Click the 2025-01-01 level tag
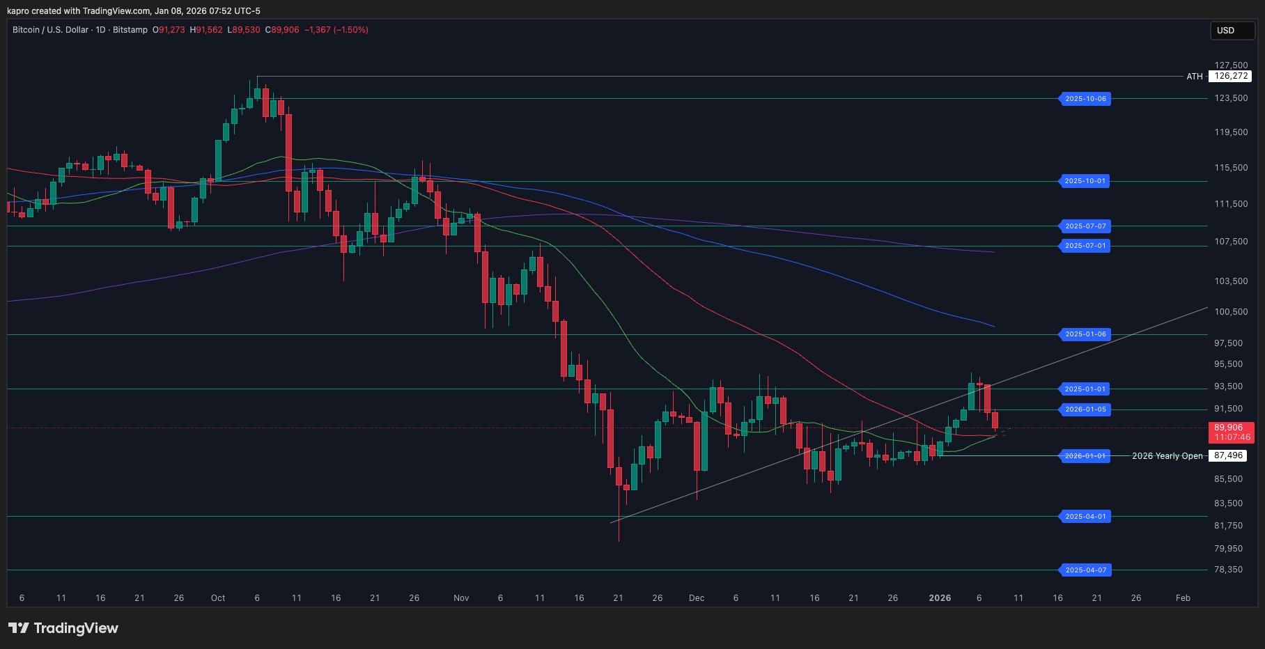 pyautogui.click(x=1085, y=389)
